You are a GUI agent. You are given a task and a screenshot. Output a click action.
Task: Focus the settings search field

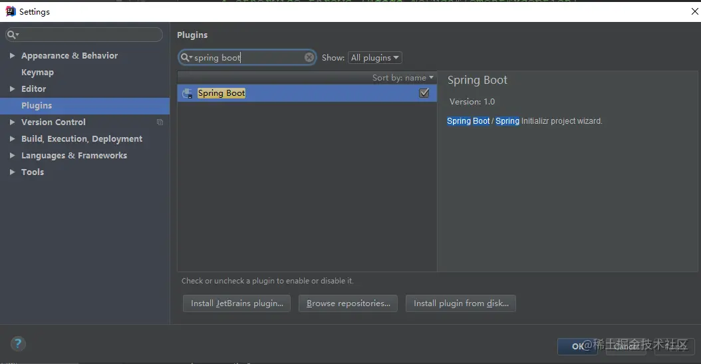click(84, 35)
